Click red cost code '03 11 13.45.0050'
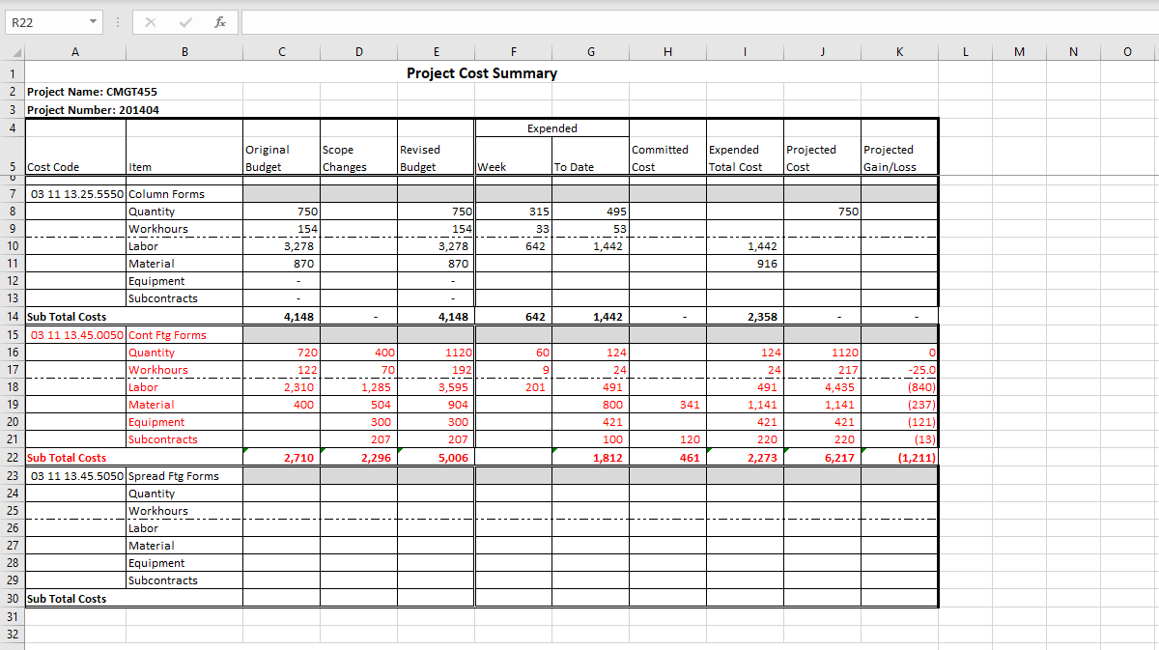 coord(75,335)
